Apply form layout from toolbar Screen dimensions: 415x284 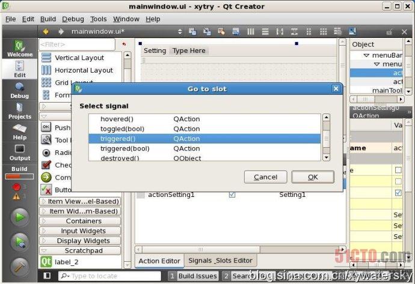(x=309, y=32)
